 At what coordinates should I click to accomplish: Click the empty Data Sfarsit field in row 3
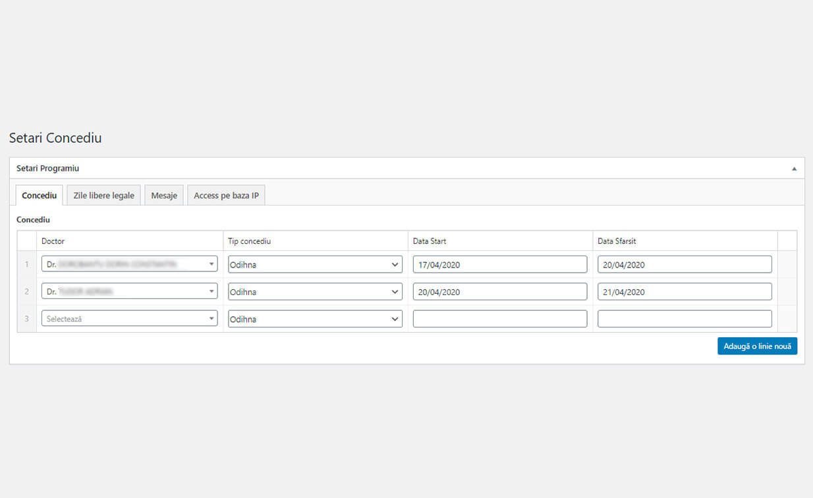tap(684, 319)
